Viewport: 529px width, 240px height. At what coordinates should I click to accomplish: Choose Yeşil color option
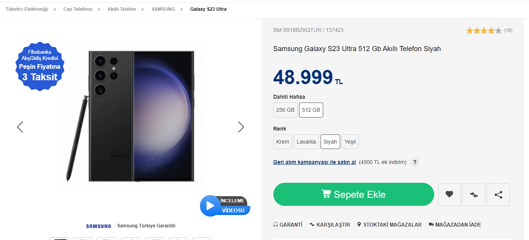350,142
